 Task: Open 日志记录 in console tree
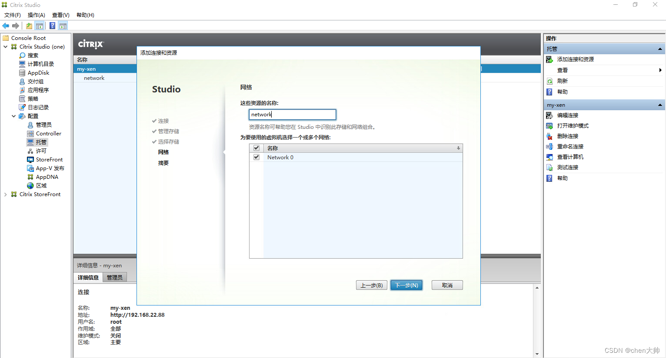tap(38, 108)
